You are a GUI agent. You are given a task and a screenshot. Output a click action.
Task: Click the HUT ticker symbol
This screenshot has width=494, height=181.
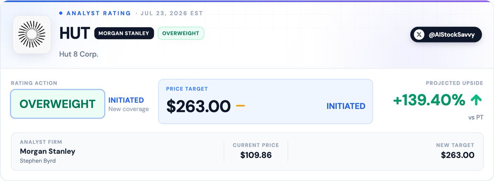[x=75, y=34]
